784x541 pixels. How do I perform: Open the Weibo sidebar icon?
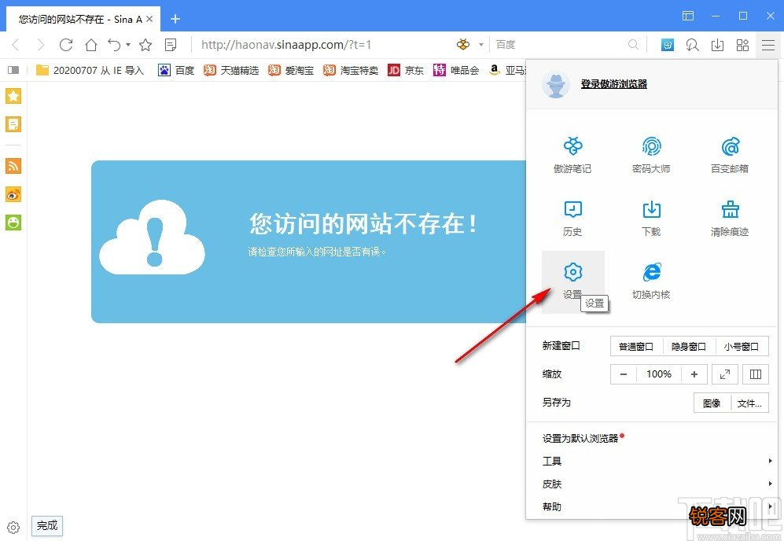[x=13, y=194]
